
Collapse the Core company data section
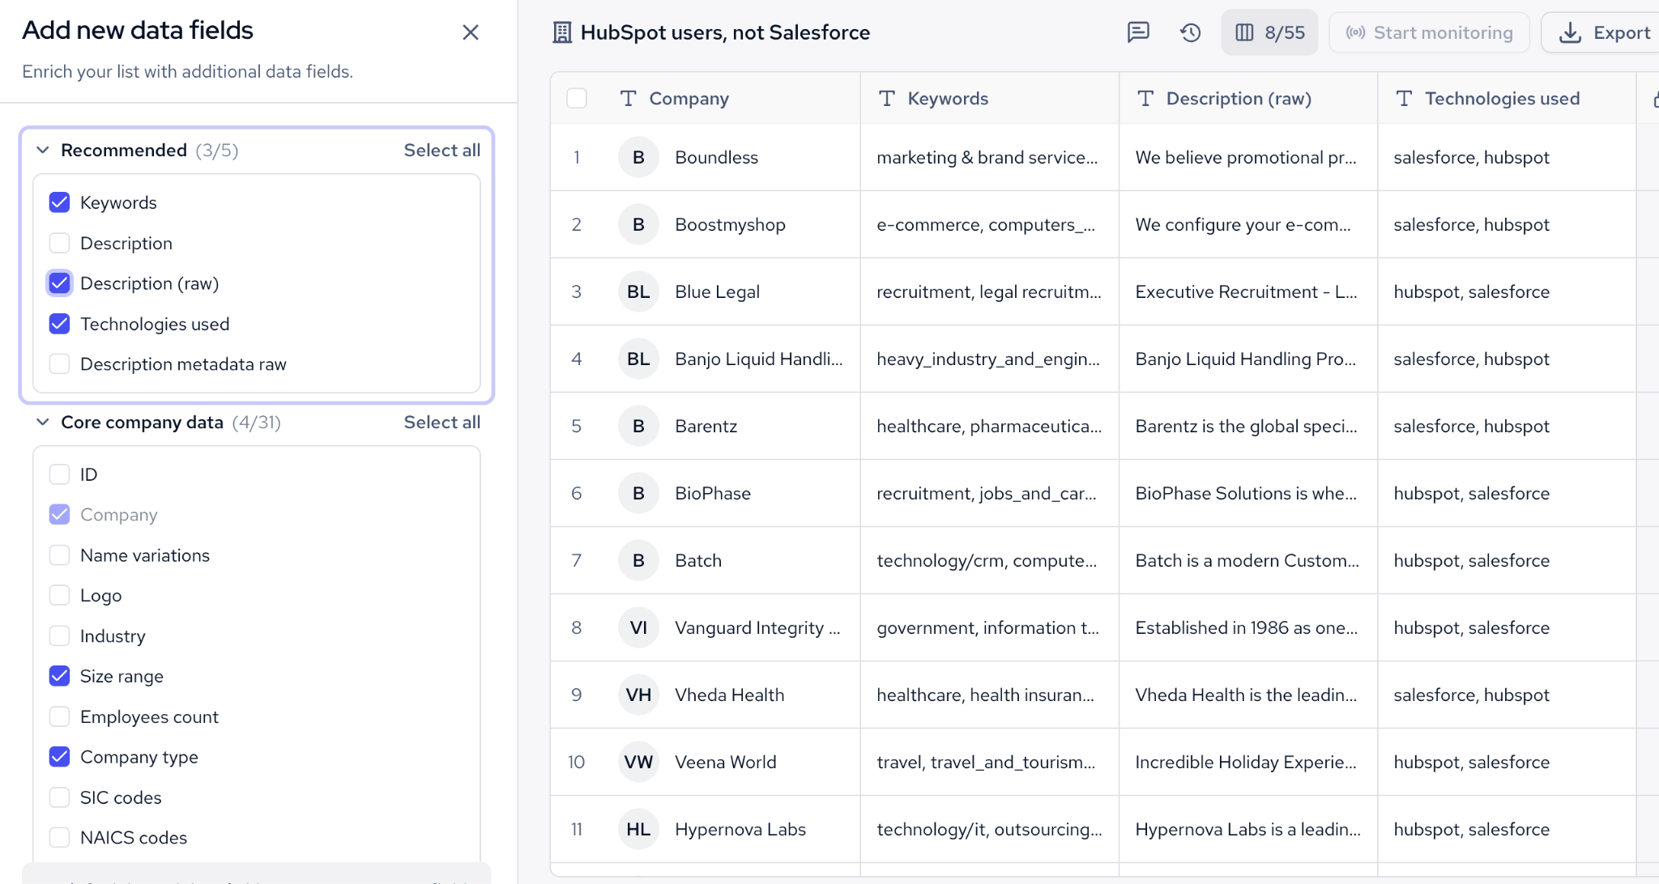point(43,423)
